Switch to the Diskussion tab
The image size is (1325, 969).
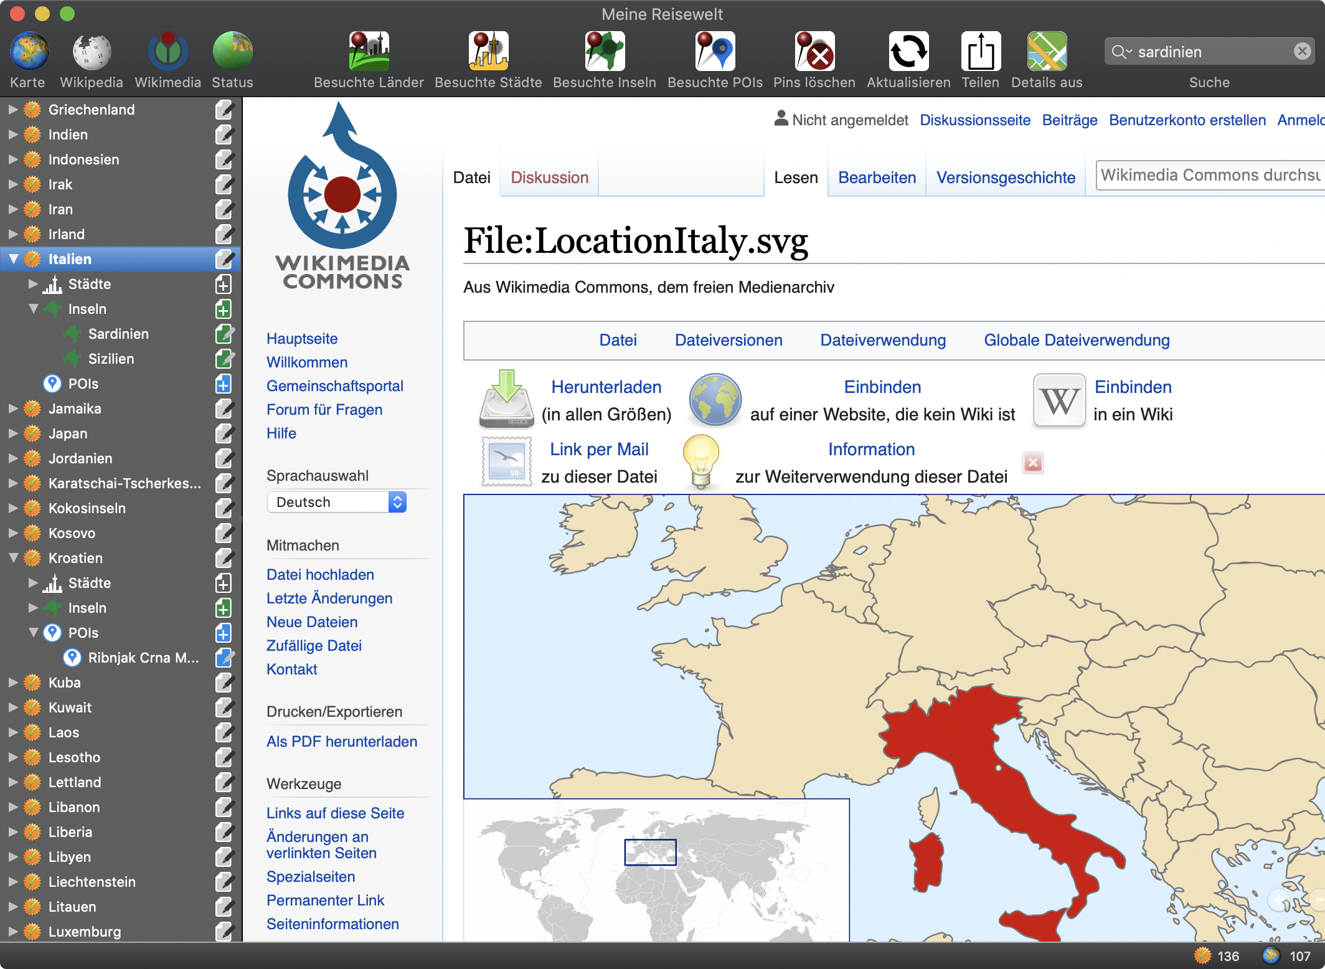[x=549, y=177]
